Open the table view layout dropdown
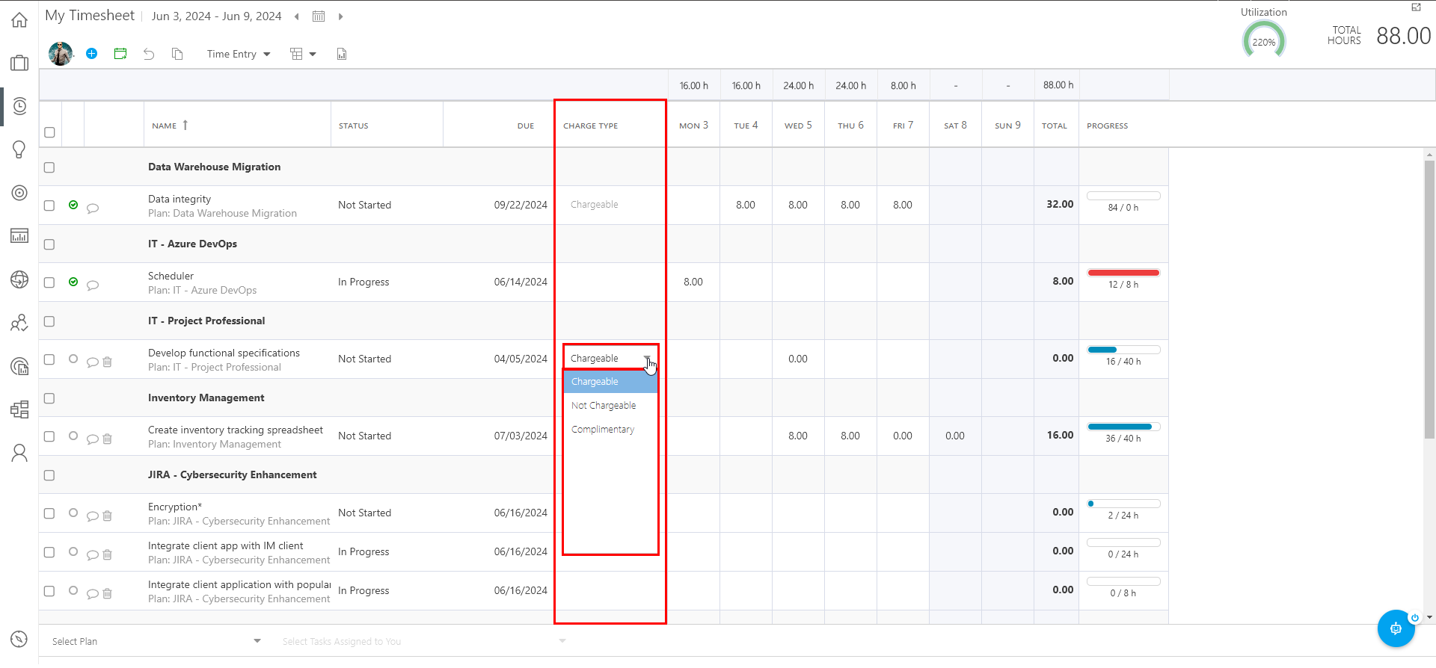 pyautogui.click(x=303, y=54)
